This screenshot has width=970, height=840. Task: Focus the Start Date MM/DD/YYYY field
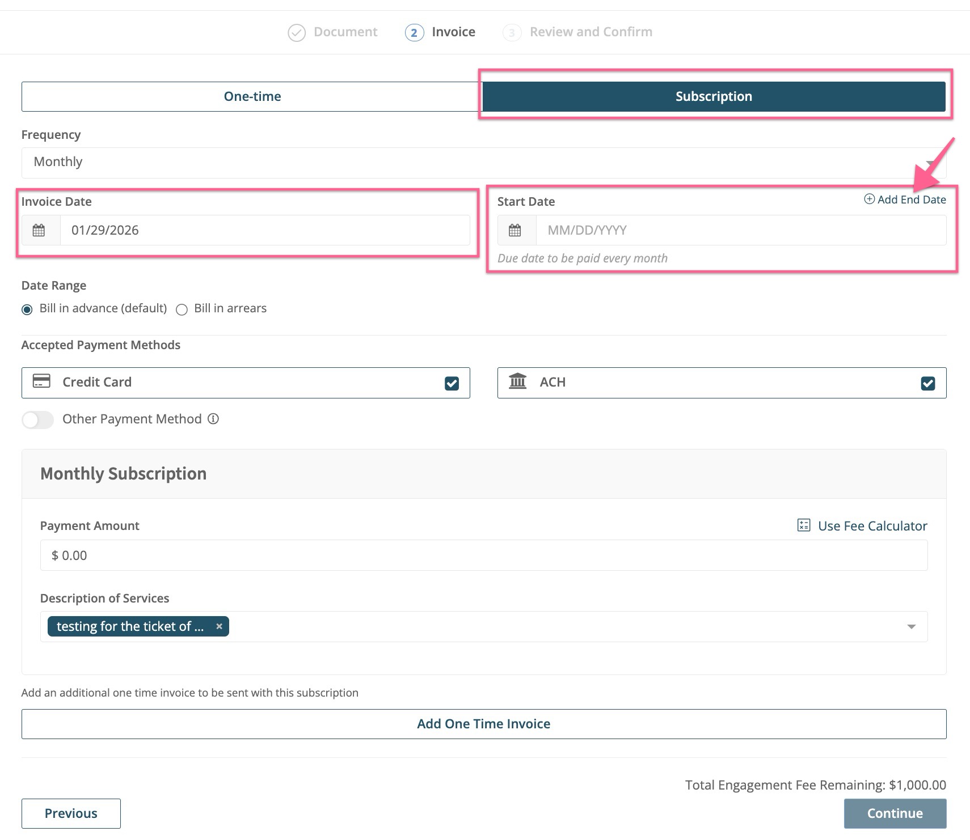pyautogui.click(x=741, y=230)
